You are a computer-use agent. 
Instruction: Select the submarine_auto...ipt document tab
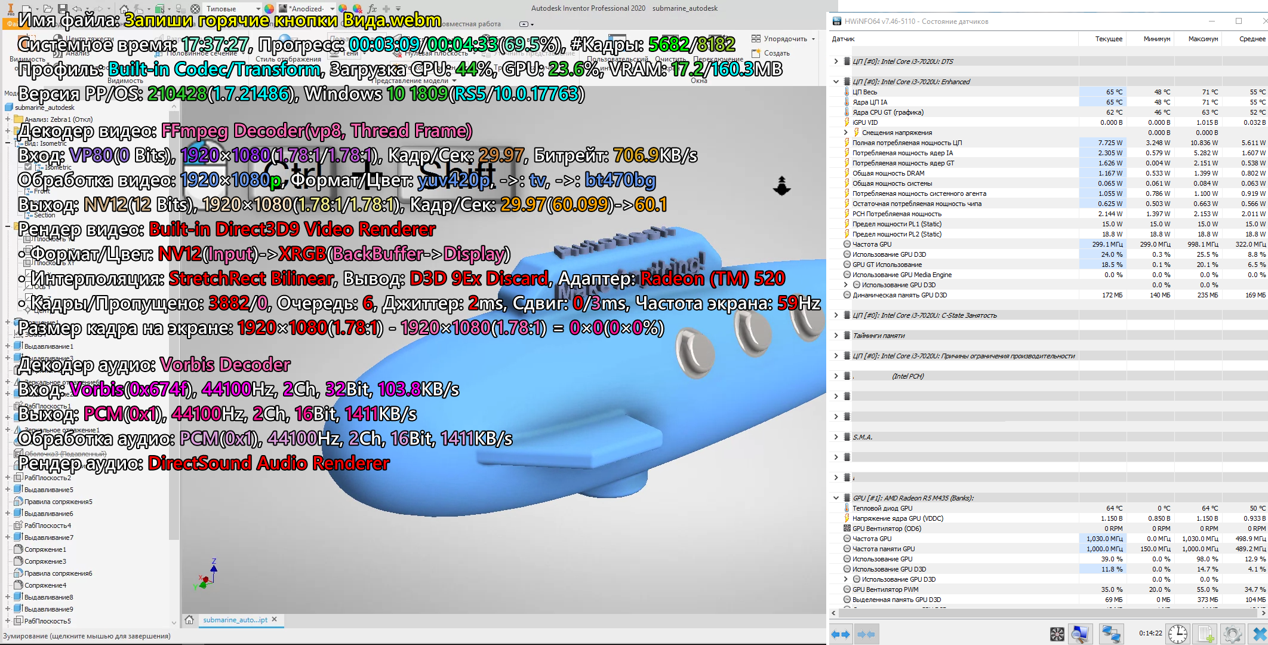coord(235,620)
